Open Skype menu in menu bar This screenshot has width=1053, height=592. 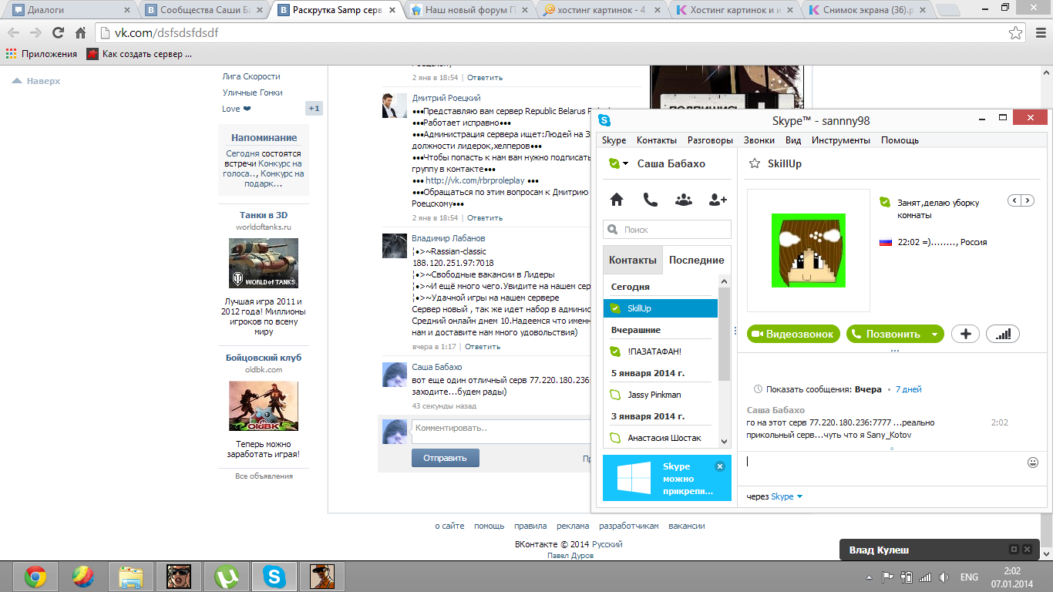614,140
